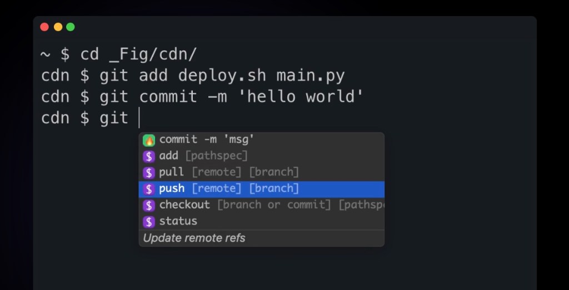Click the fire icon beside commit suggestion
Screen dimensions: 569x290
148,140
